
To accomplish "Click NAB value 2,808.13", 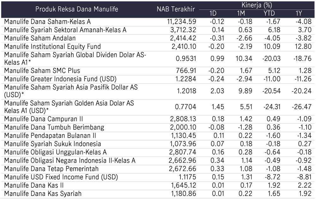I will point(183,119).
